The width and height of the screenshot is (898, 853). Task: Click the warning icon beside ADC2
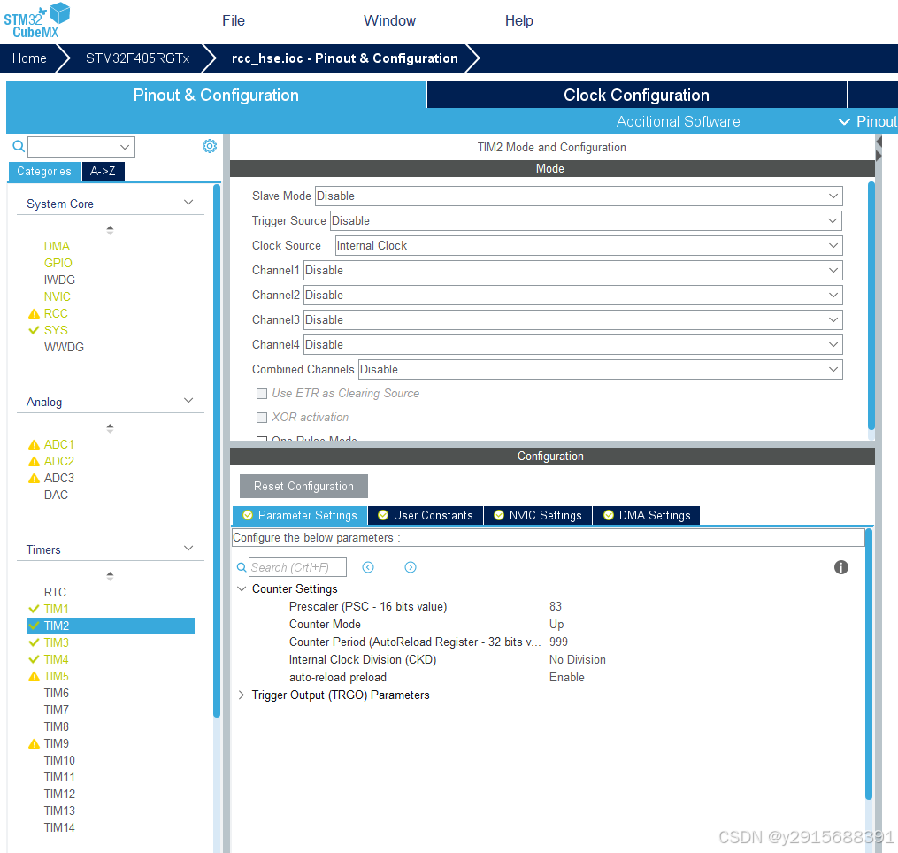click(34, 461)
